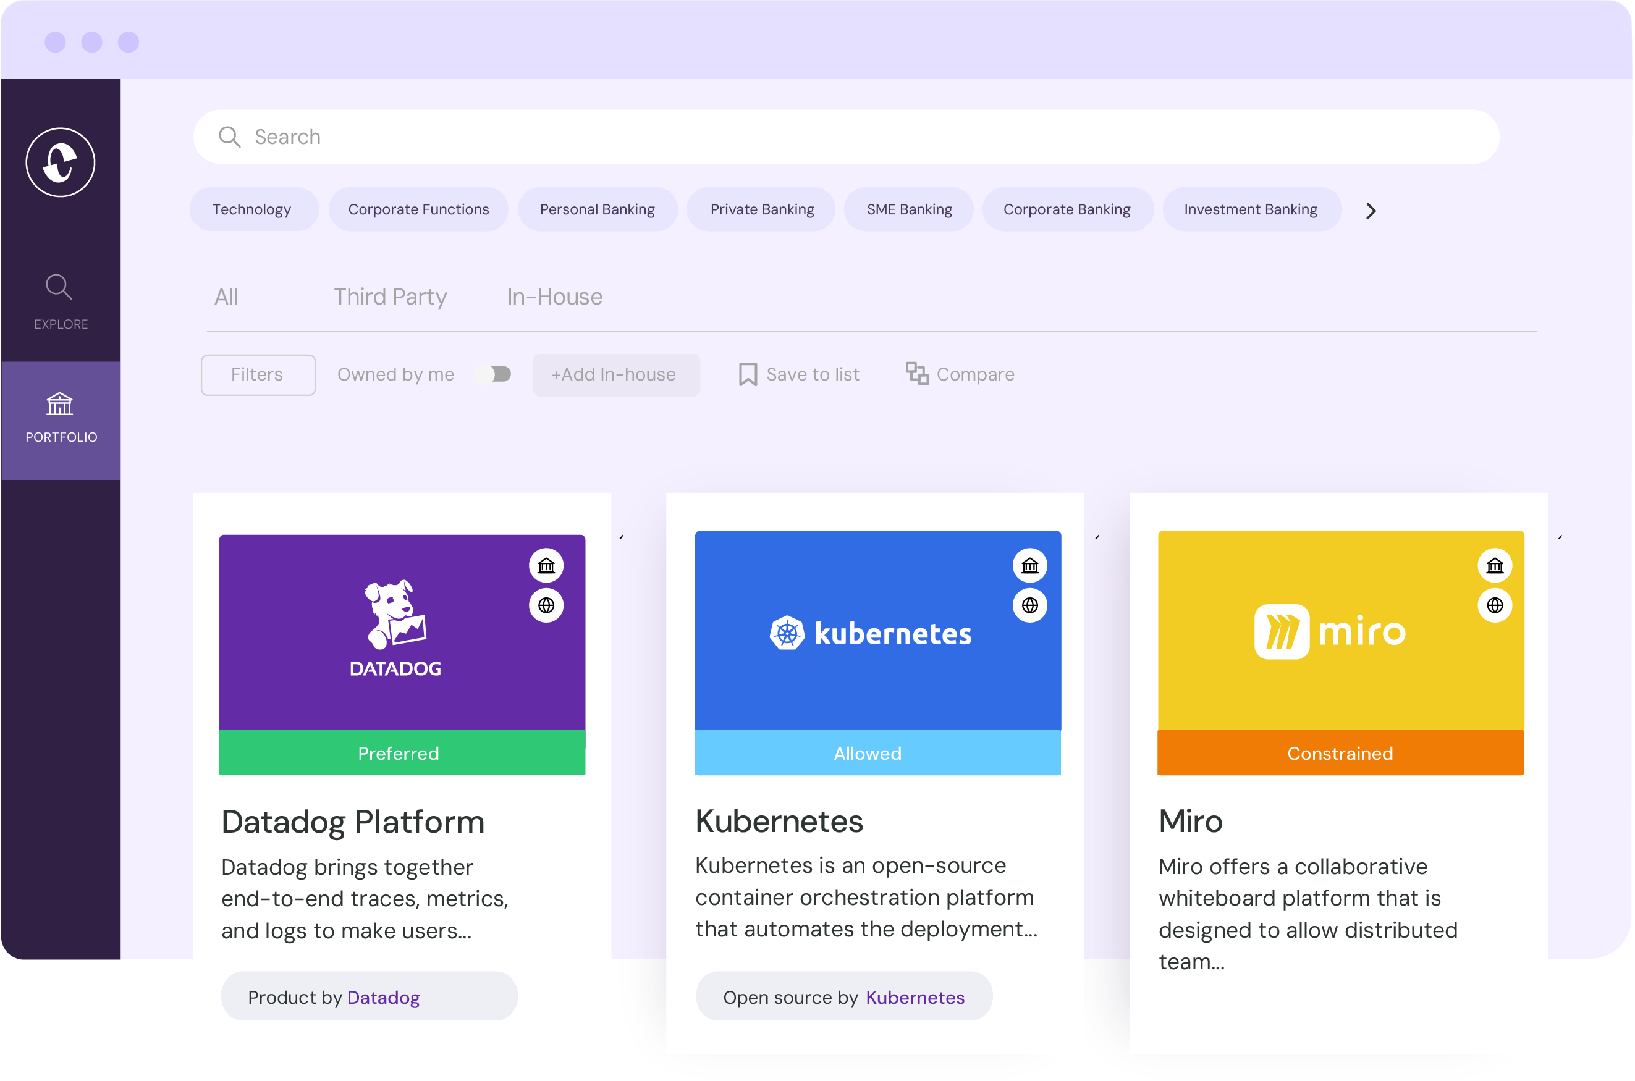Select the Investment Banking category chip

(1252, 209)
